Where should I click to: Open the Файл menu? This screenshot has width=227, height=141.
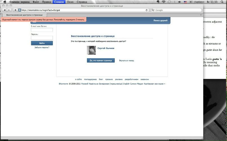tap(36, 2)
